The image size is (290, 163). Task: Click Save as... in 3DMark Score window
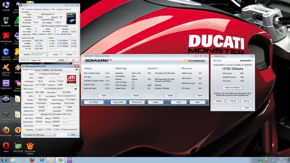[247, 101]
